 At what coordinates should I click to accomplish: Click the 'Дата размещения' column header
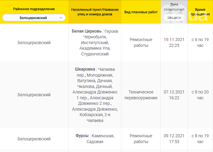point(174,7)
